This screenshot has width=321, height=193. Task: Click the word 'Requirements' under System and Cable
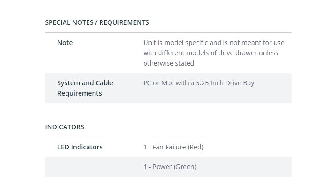(x=80, y=93)
